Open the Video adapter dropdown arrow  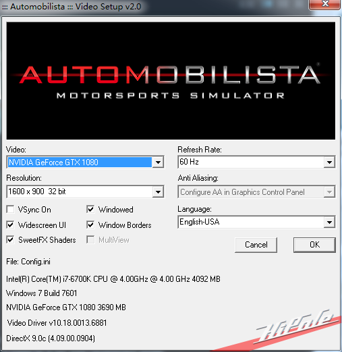click(x=158, y=162)
